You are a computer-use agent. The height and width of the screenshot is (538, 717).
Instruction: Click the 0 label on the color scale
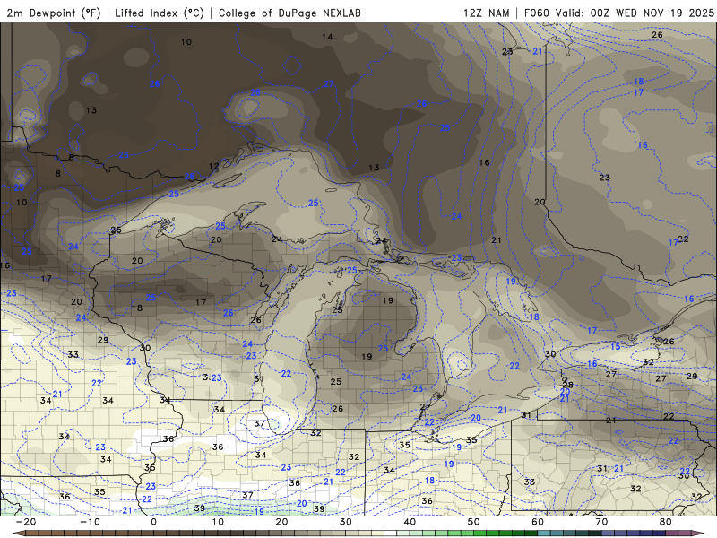(153, 522)
